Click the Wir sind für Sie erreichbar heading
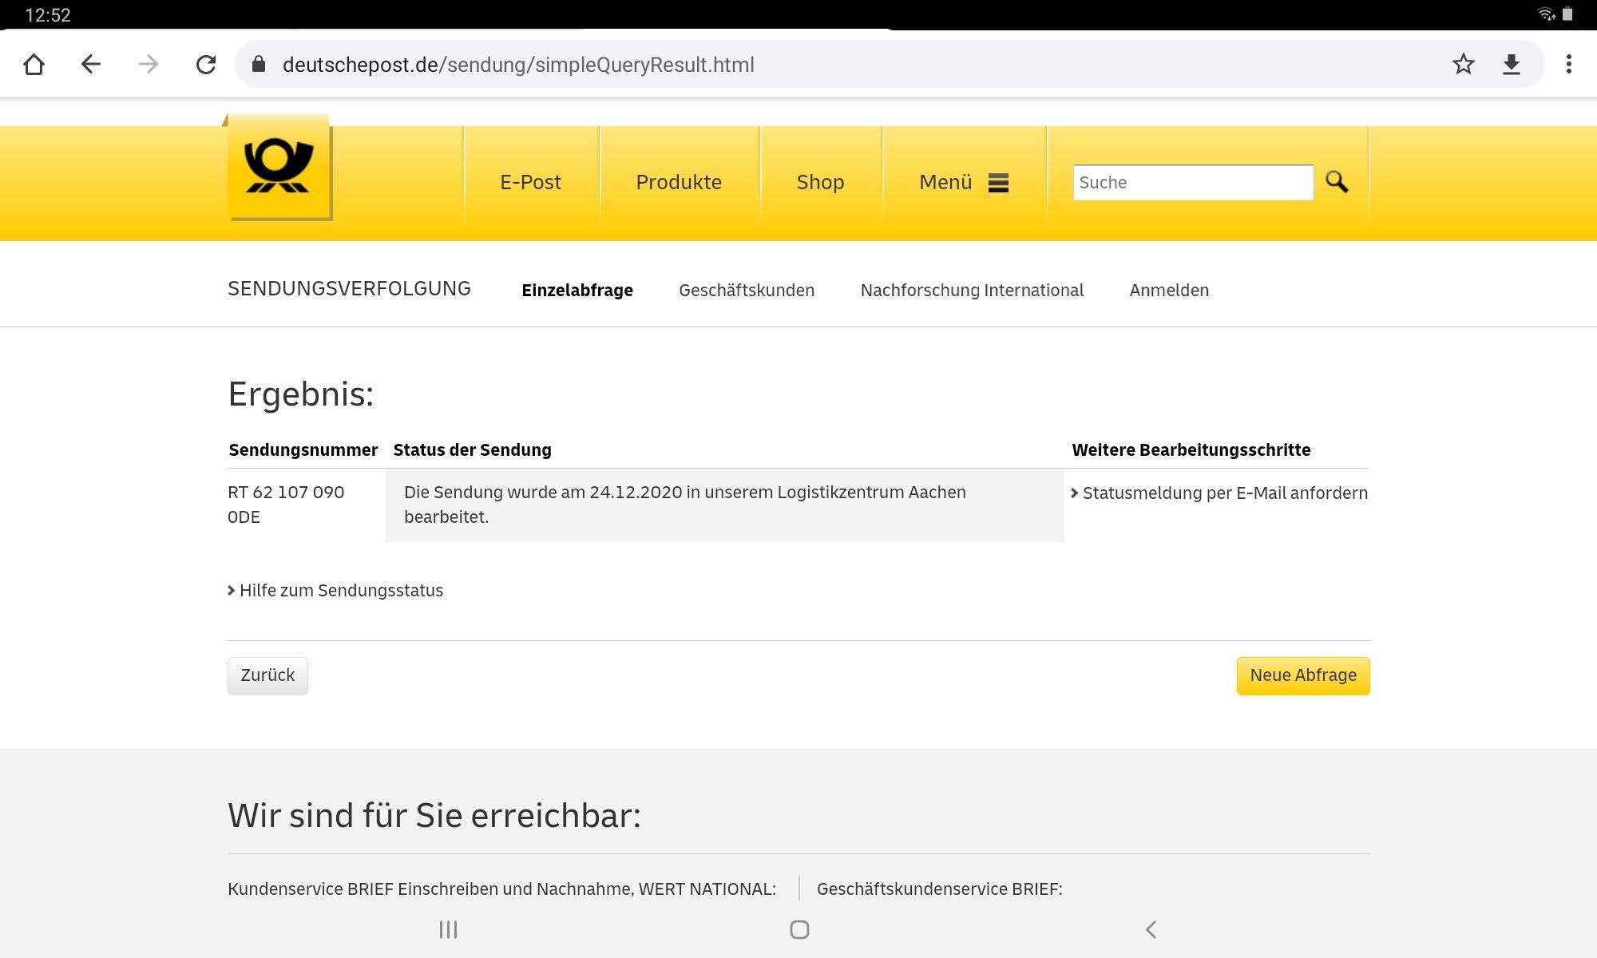1597x958 pixels. pyautogui.click(x=434, y=816)
